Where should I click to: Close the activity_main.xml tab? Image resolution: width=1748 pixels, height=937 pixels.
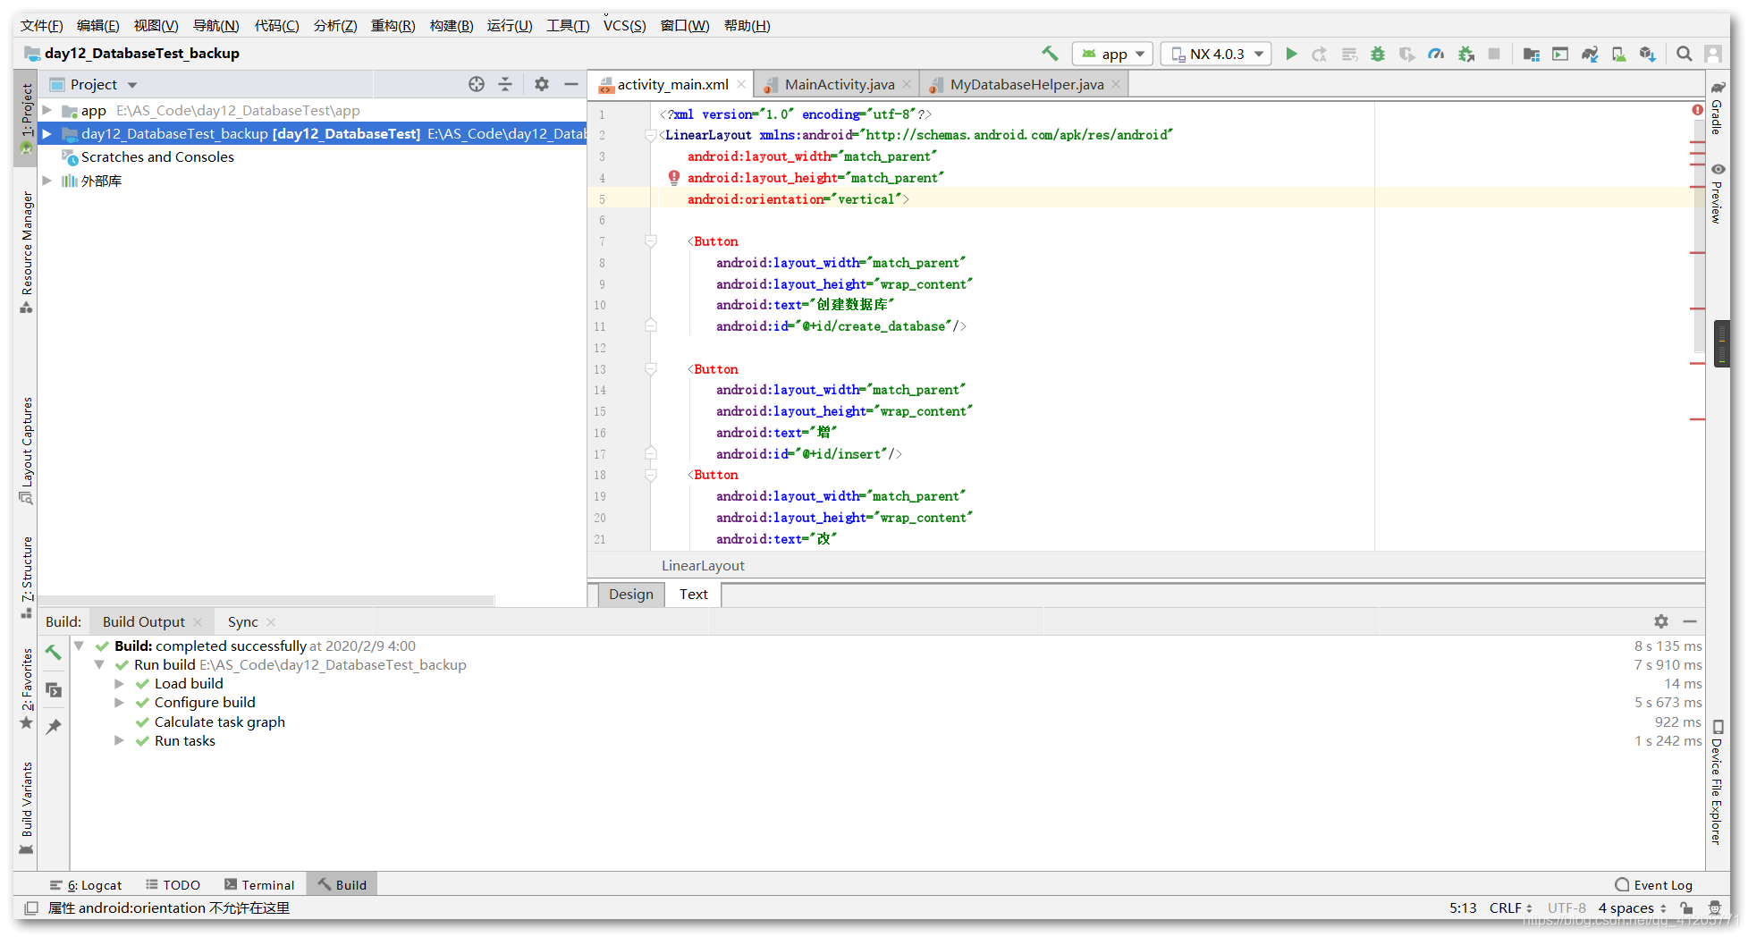[x=741, y=84]
